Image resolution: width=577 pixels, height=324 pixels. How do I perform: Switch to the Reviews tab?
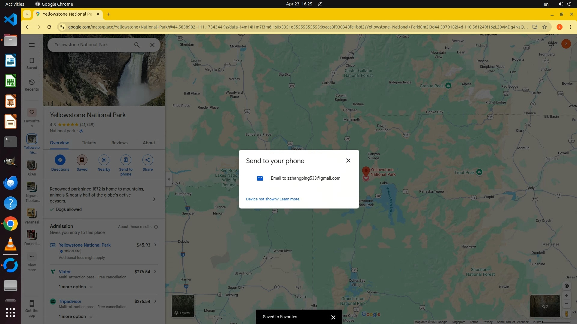119,143
